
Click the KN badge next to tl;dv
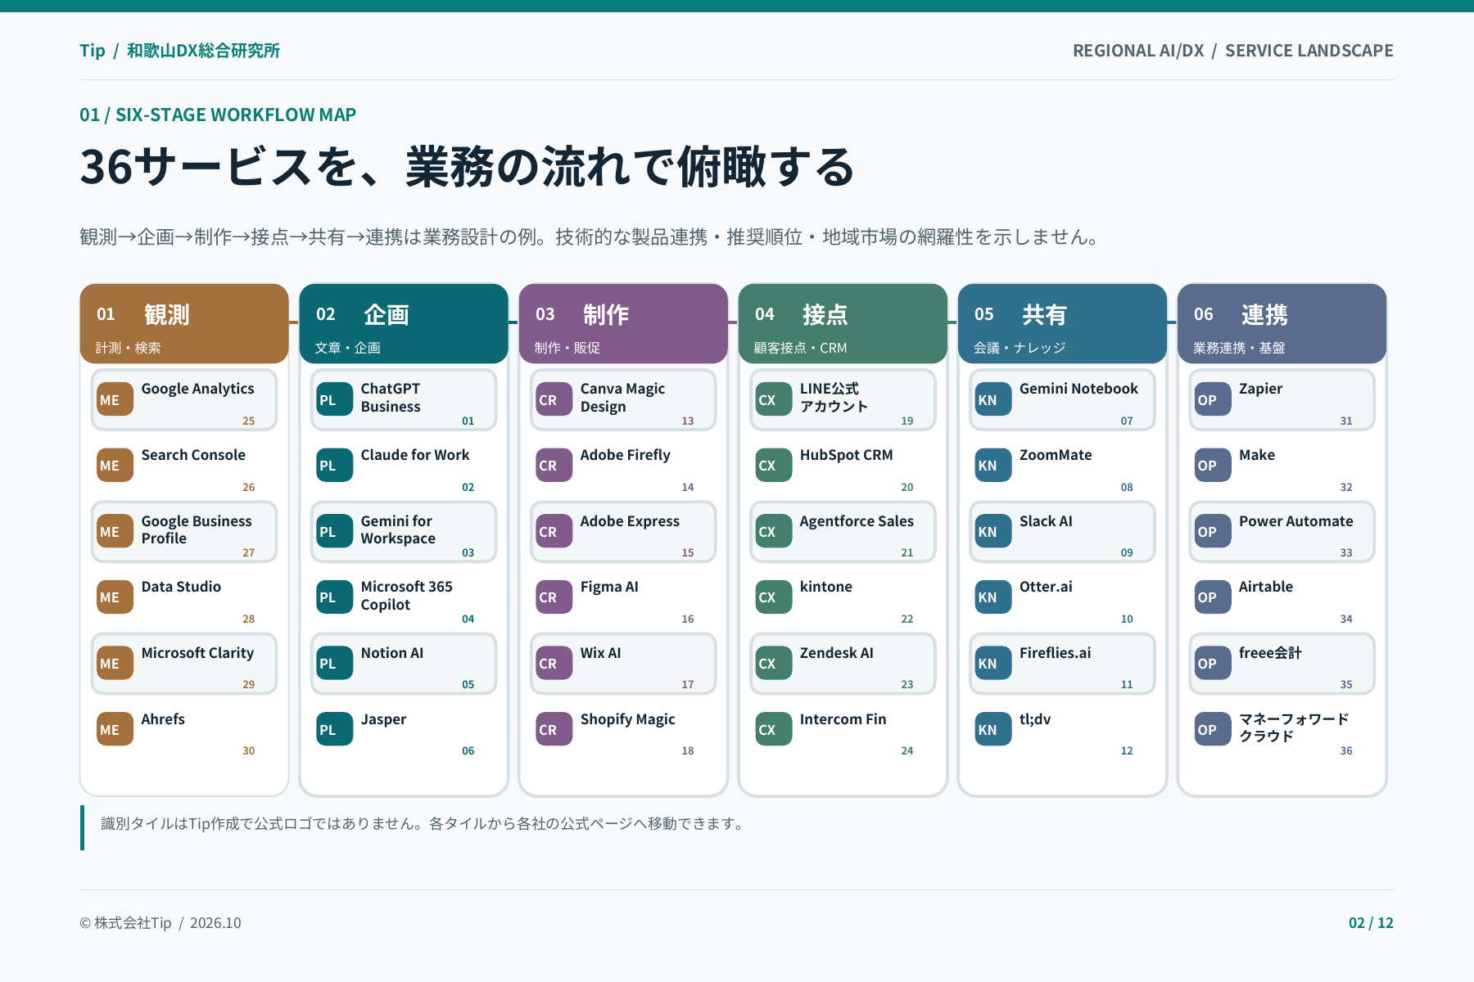tap(992, 729)
